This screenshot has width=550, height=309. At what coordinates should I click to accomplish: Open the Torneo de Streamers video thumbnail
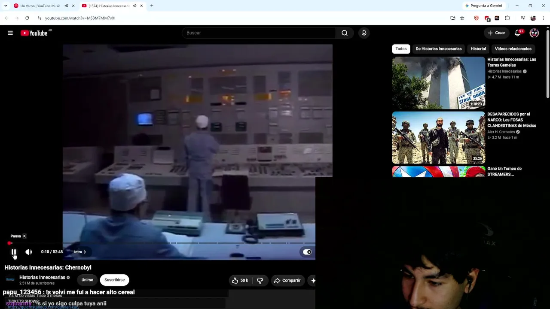click(438, 172)
